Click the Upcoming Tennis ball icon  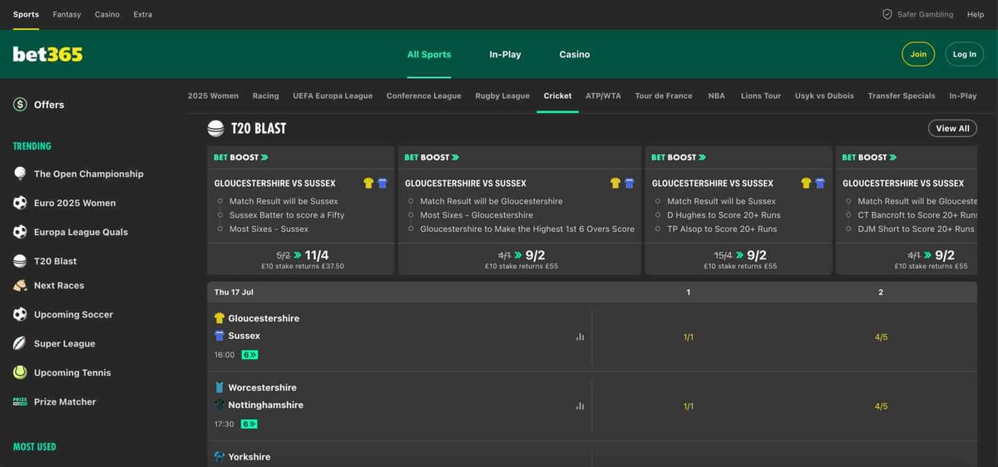click(20, 373)
